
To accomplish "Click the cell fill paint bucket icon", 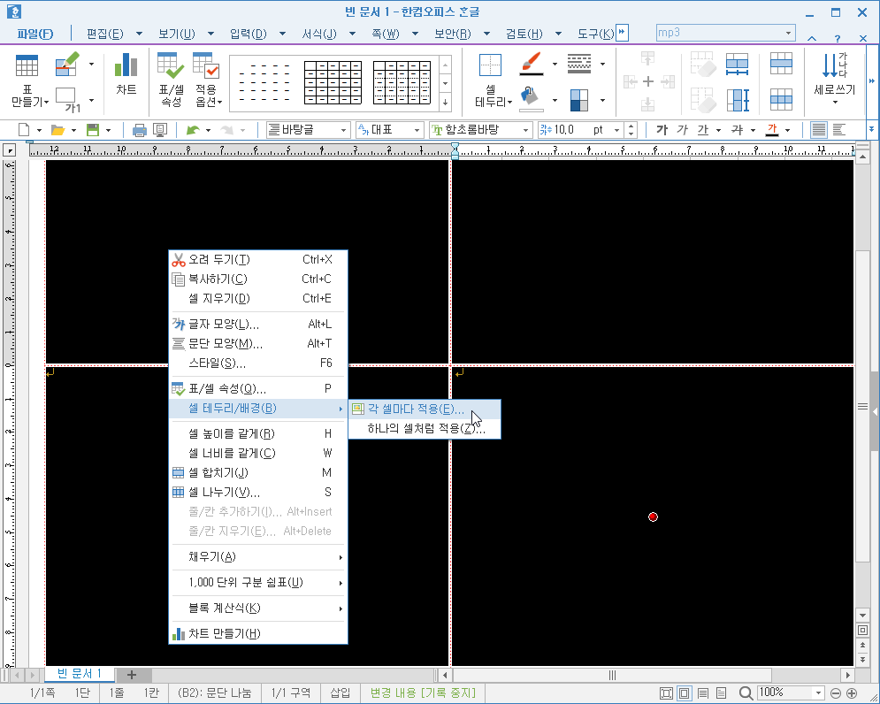I will tap(531, 99).
